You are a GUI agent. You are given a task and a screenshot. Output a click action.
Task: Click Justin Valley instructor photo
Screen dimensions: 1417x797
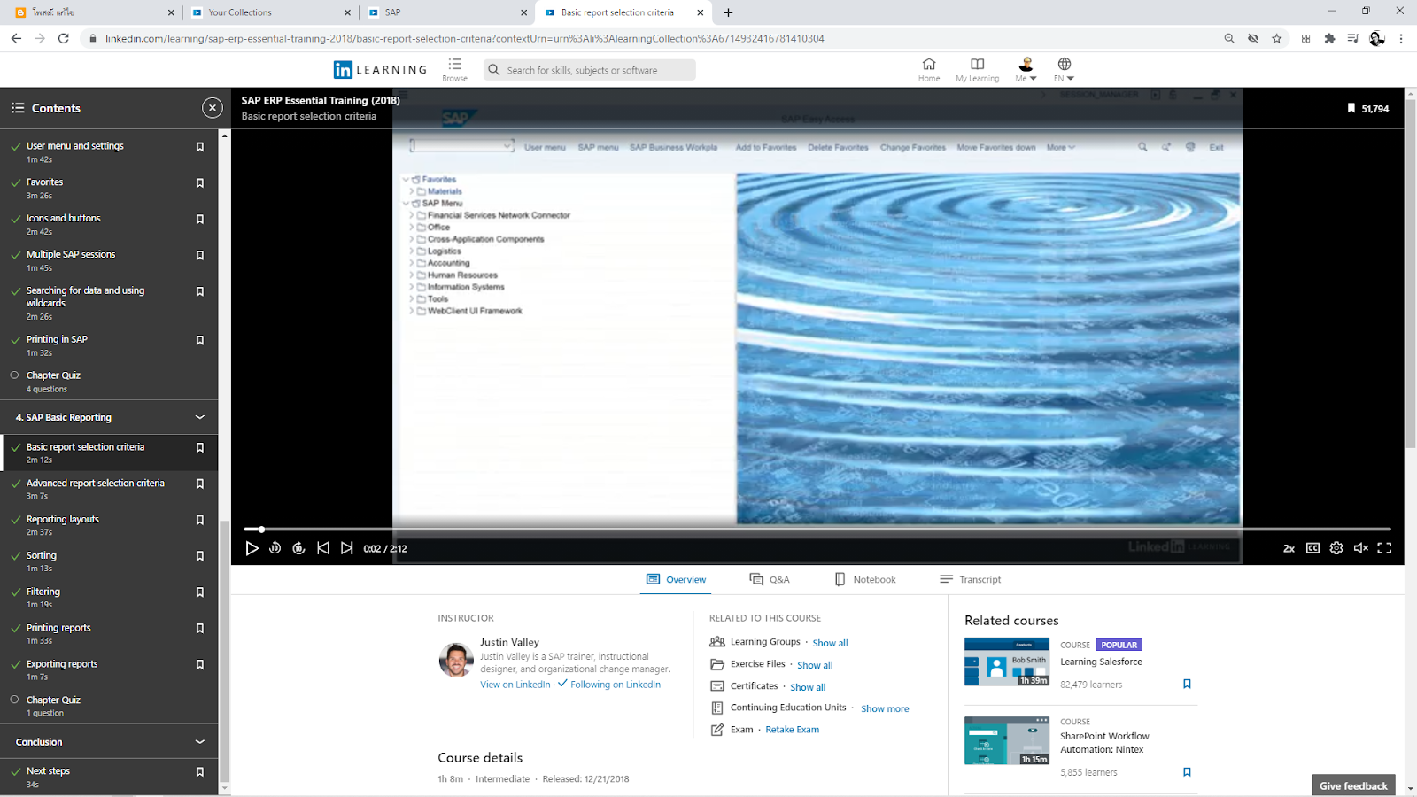(456, 660)
